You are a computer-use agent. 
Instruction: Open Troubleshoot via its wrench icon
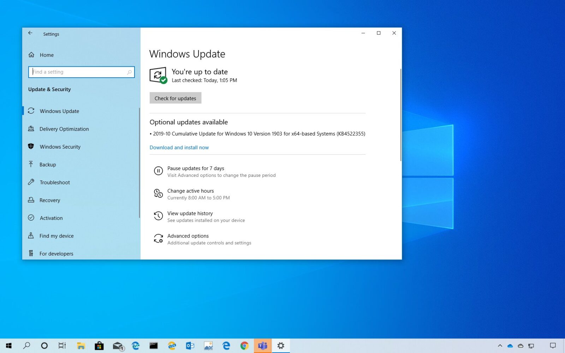pyautogui.click(x=31, y=182)
